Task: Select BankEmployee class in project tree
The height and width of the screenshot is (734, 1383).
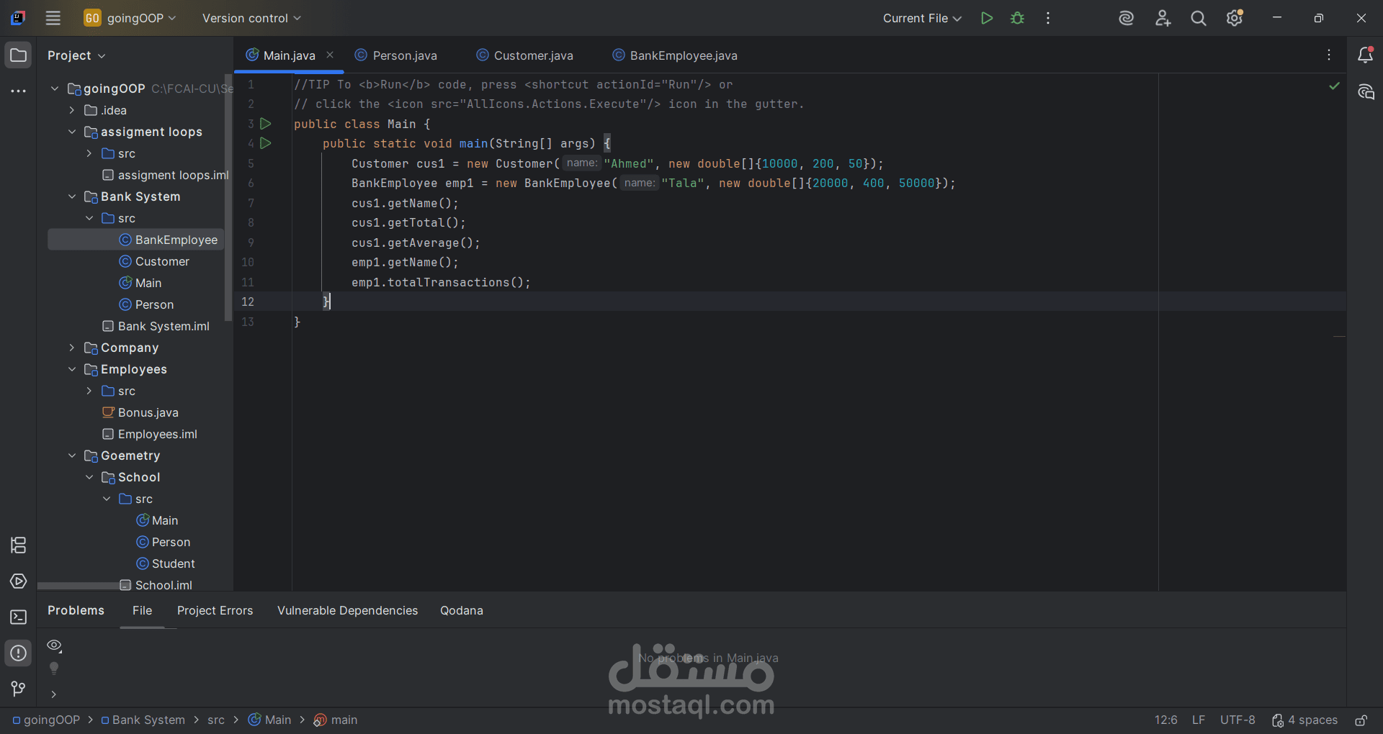Action: tap(136, 240)
